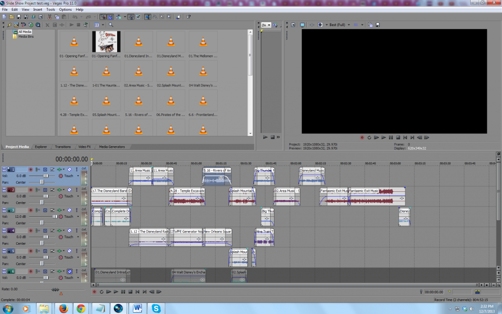502x314 pixels.
Task: Open Project Video Properties in preview toolbar
Action: (x=293, y=25)
